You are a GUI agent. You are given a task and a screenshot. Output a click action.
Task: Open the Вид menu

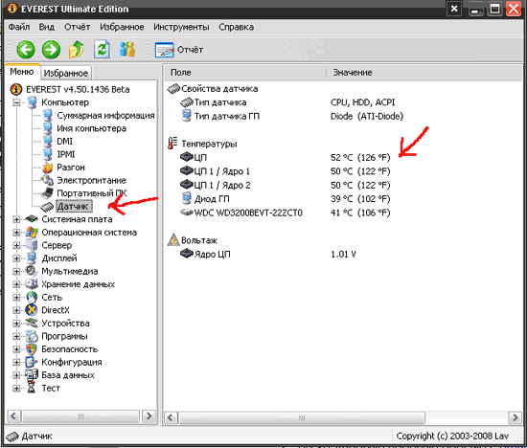[x=47, y=27]
